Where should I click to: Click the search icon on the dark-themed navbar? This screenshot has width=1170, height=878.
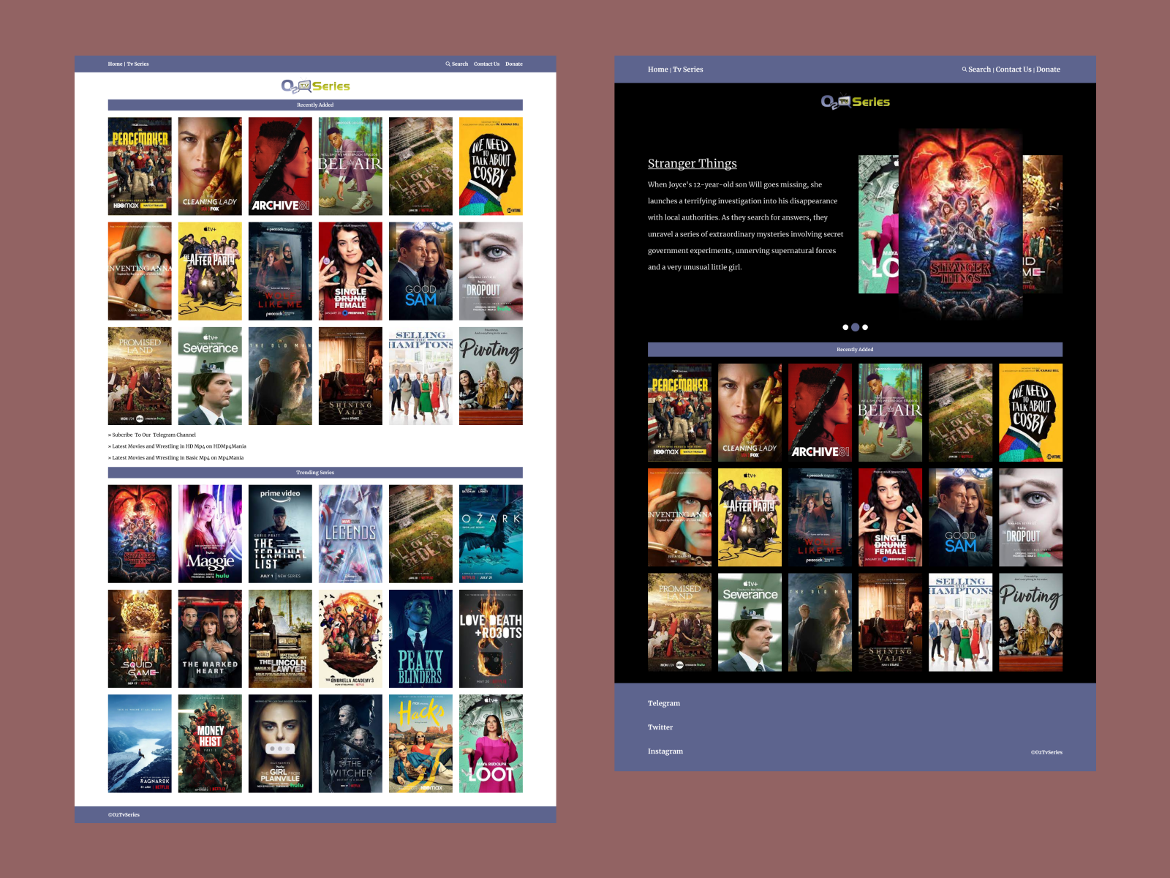coord(965,69)
